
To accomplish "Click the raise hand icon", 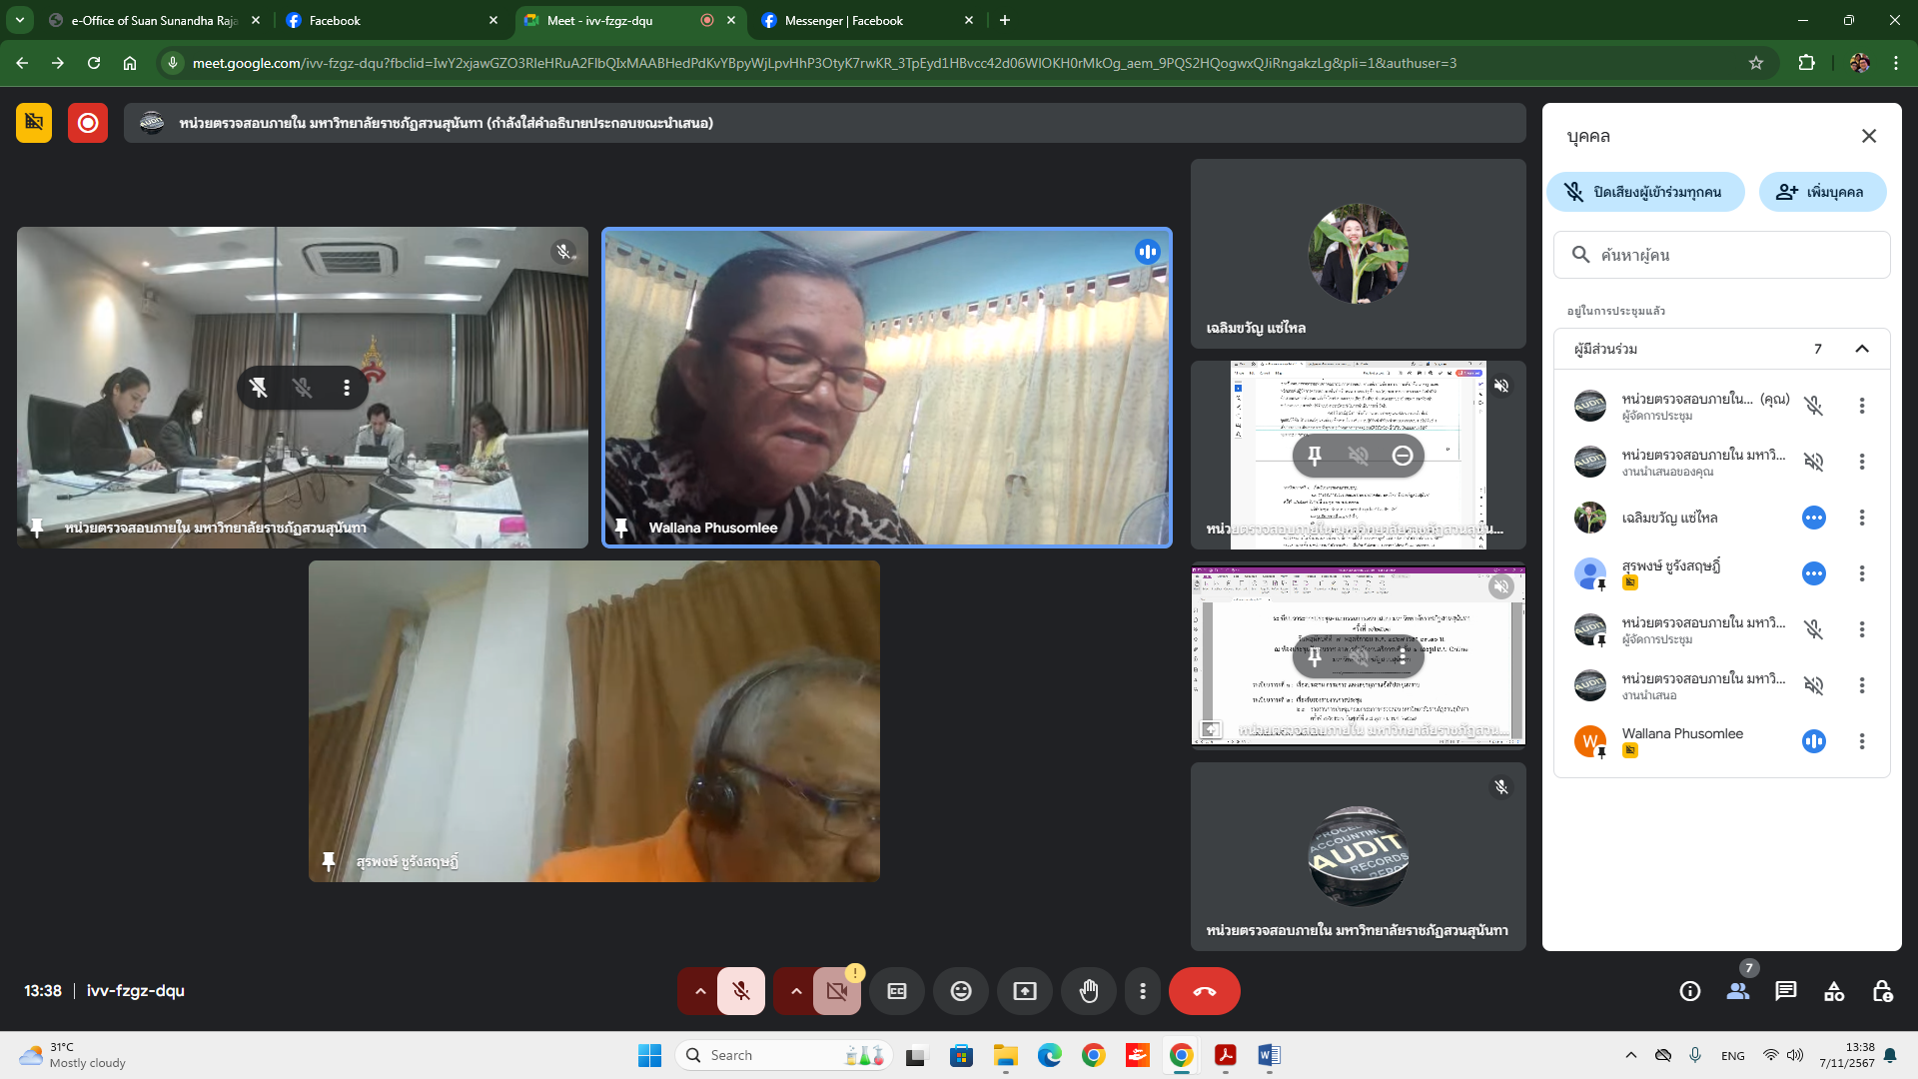I will 1089,991.
